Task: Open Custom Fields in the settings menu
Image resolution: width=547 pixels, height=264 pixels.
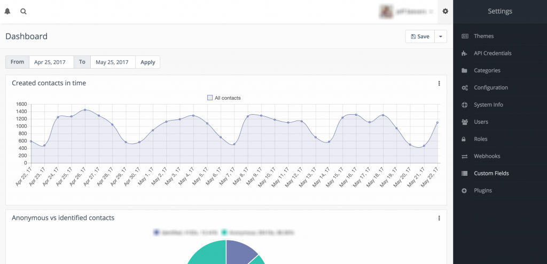Action: 491,173
